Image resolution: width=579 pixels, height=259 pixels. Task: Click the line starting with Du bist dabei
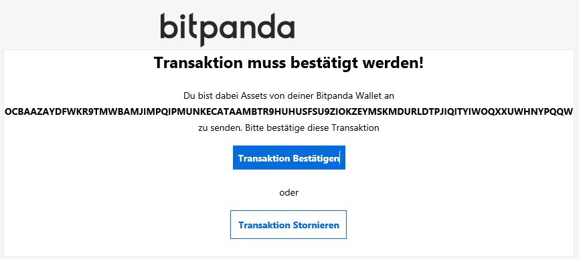pyautogui.click(x=288, y=96)
